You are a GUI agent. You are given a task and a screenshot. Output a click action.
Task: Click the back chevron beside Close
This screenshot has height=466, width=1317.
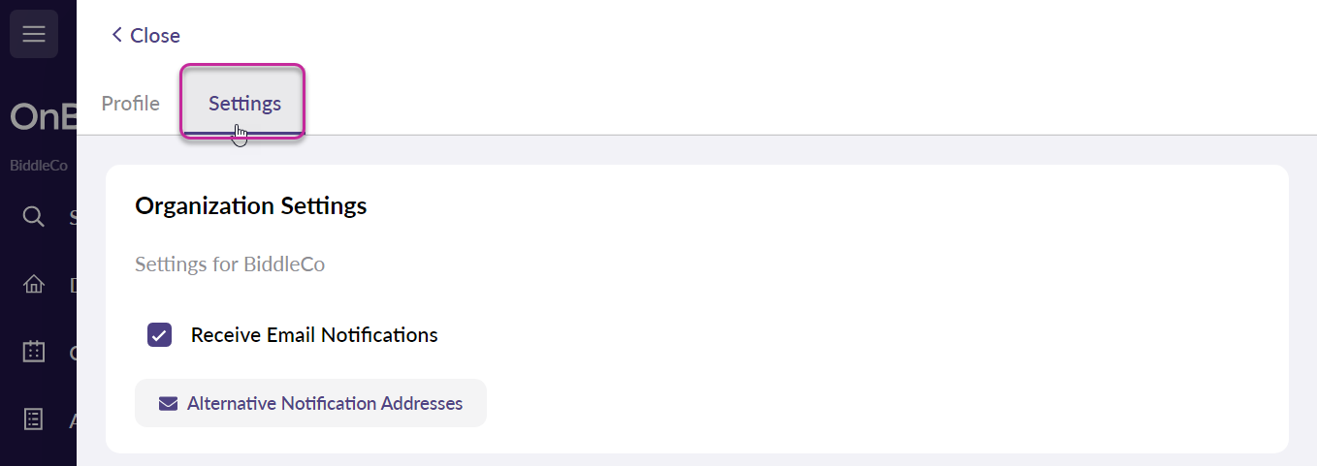pos(116,35)
